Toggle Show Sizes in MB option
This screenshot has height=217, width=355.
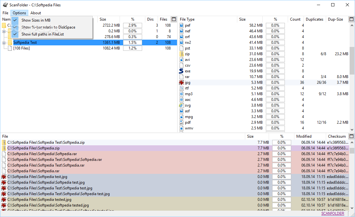click(x=52, y=20)
